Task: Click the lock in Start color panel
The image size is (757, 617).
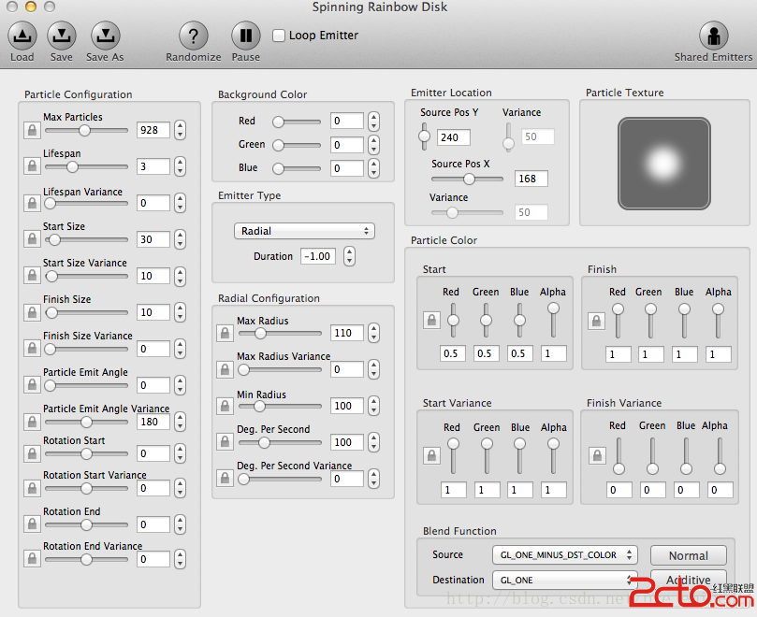Action: click(x=430, y=321)
